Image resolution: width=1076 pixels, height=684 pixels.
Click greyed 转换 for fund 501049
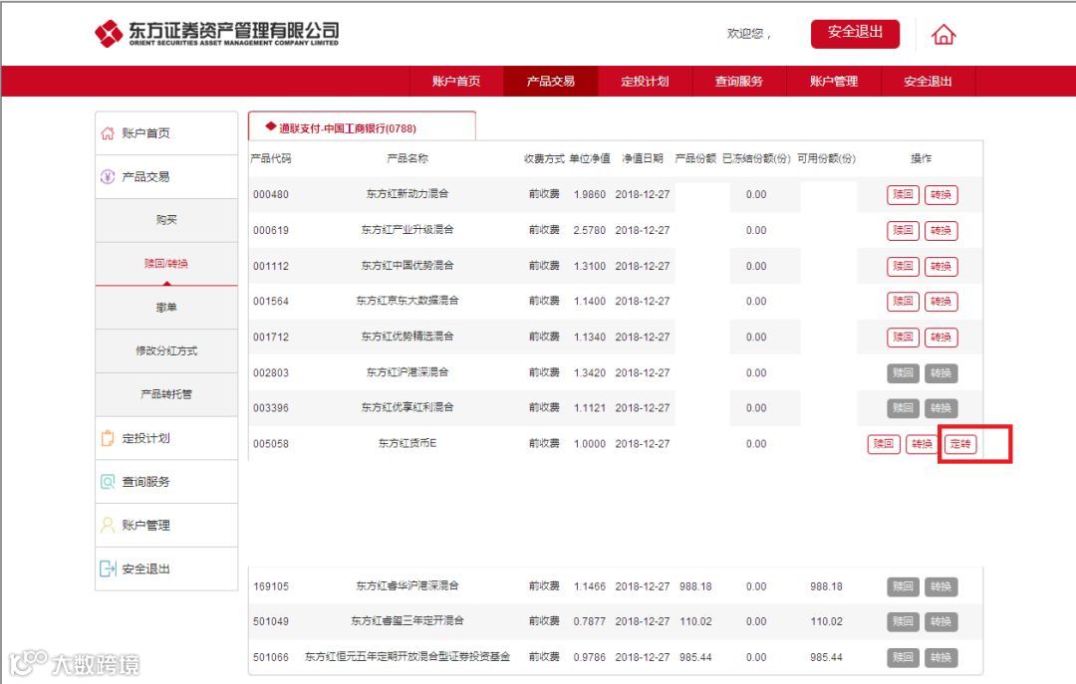941,621
